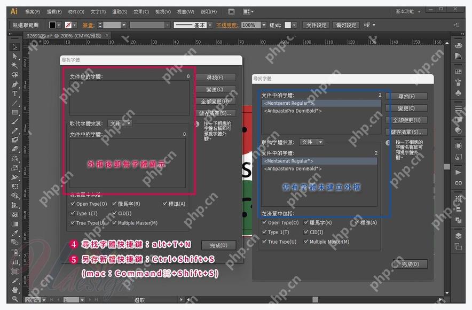Open the Layers panel icon
Screen dimensions: 472x310
tap(458, 236)
